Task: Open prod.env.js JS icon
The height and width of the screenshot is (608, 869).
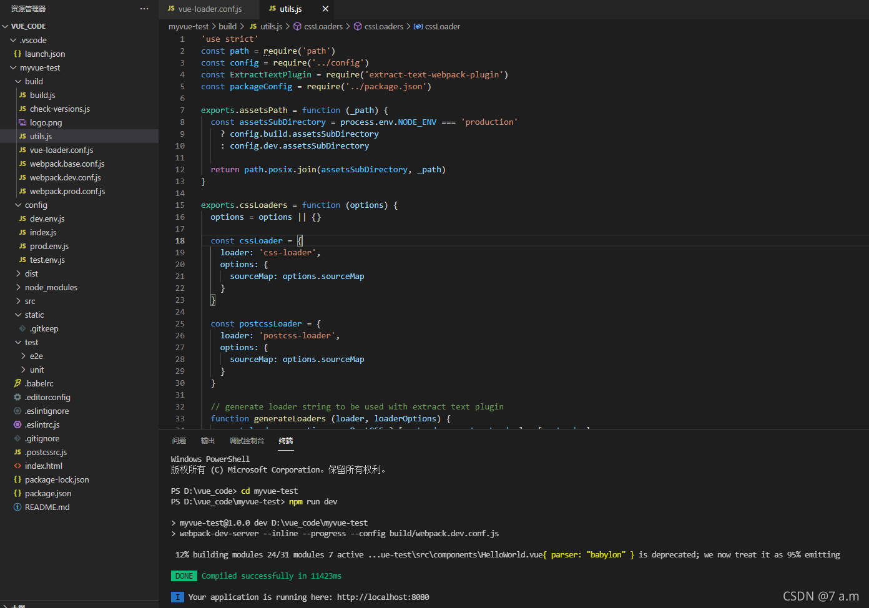Action: (x=22, y=246)
